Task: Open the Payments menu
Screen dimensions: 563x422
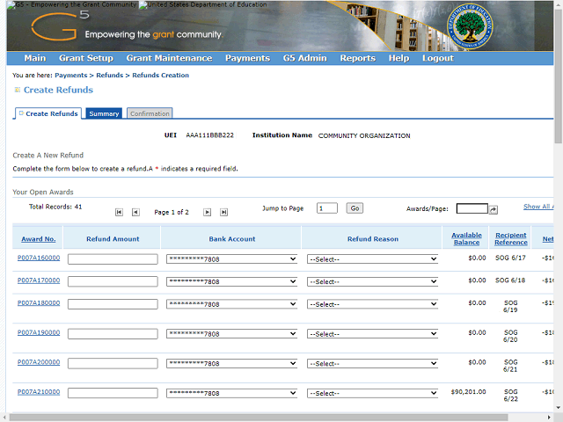Action: pos(247,58)
